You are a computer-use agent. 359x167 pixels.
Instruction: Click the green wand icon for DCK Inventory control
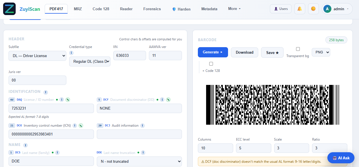coord(81,126)
